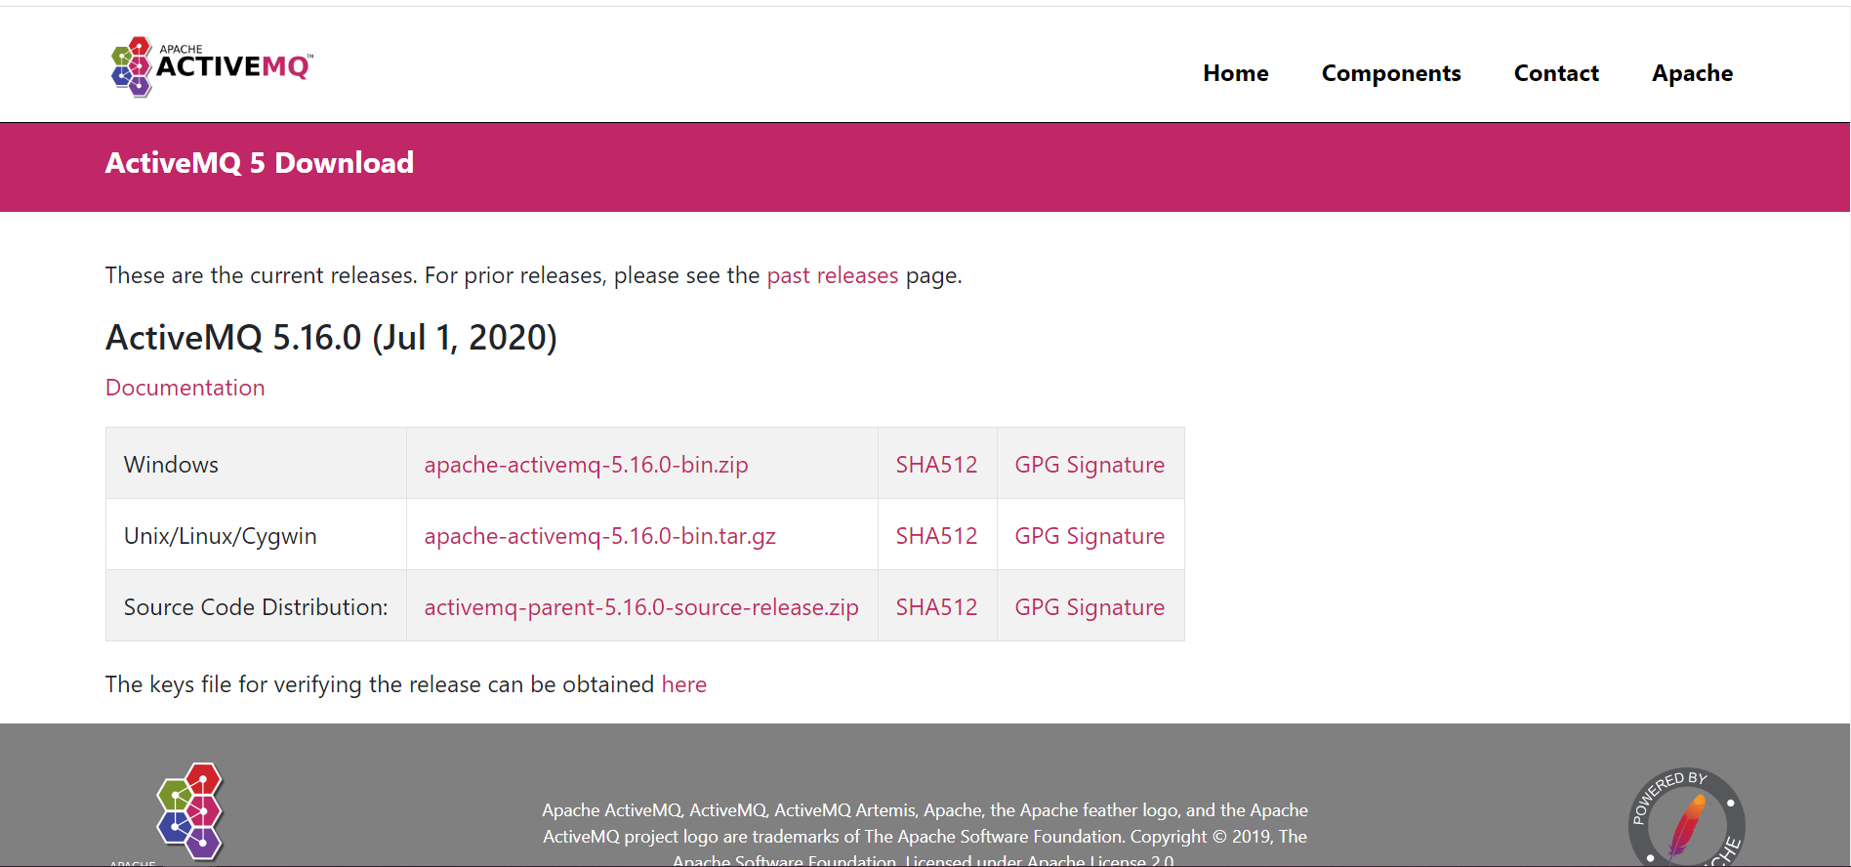Click the 'Source Code Distribution:' table cell
1851x867 pixels.
[256, 606]
